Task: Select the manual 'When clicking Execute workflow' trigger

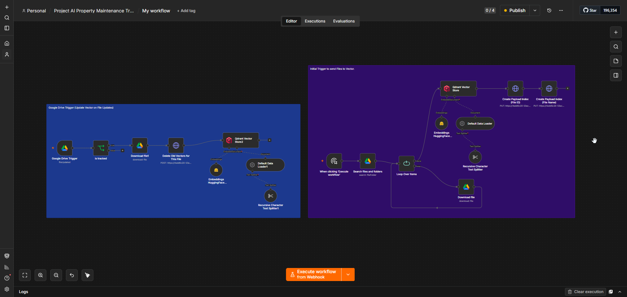Action: click(334, 161)
